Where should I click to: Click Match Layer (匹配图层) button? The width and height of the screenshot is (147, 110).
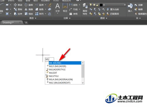click(113, 14)
